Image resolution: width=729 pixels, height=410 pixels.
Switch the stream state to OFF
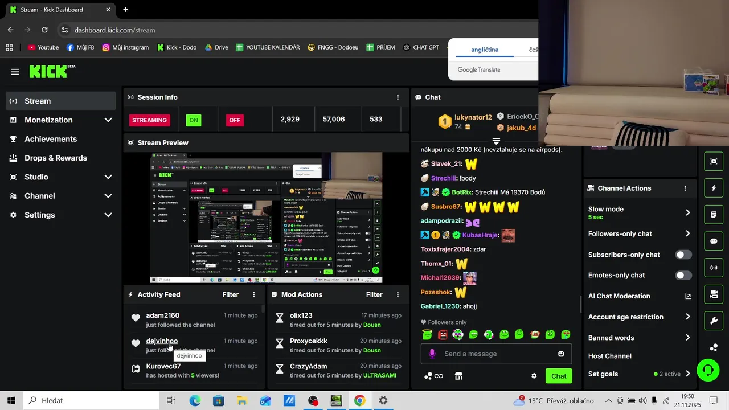pos(234,120)
